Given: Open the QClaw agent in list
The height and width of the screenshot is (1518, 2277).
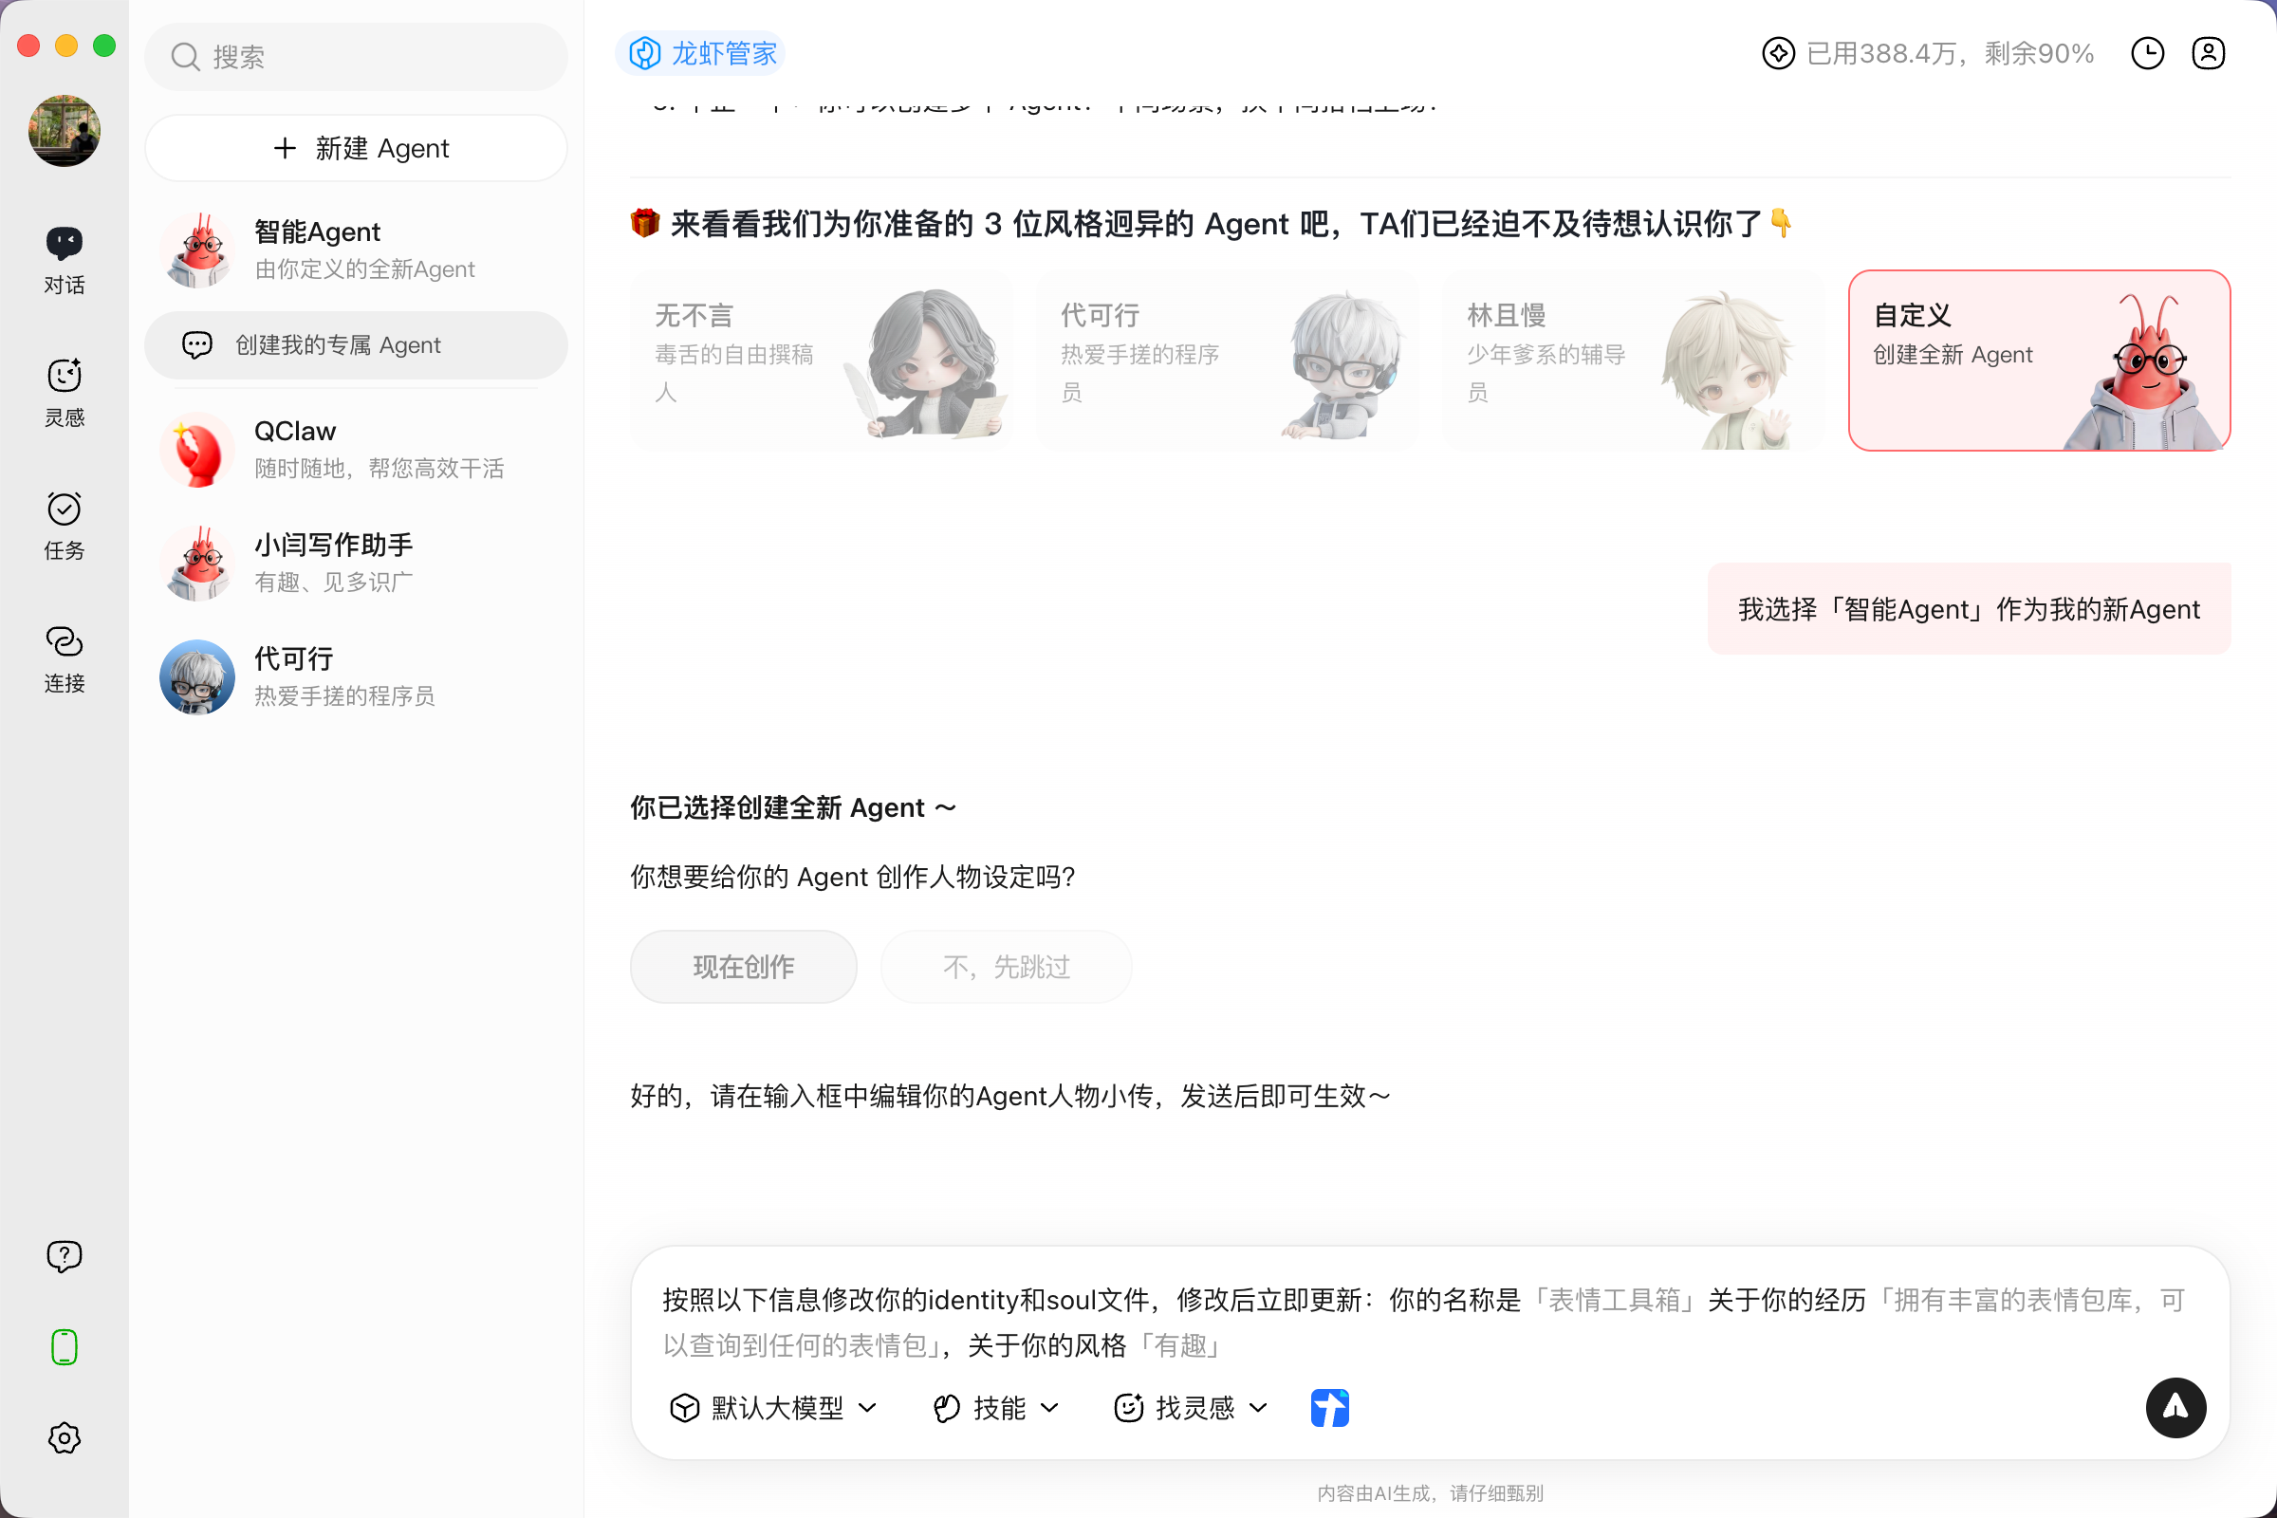Looking at the screenshot, I should tap(355, 449).
